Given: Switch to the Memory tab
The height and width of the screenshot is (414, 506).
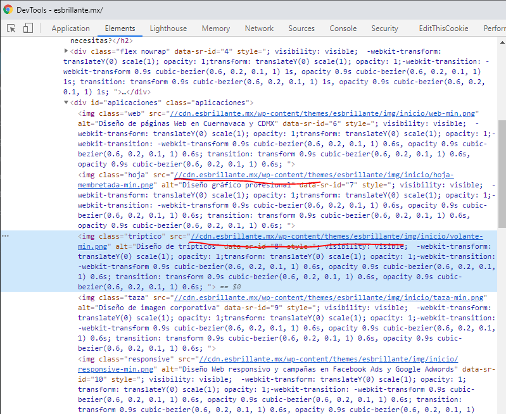Looking at the screenshot, I should click(216, 28).
